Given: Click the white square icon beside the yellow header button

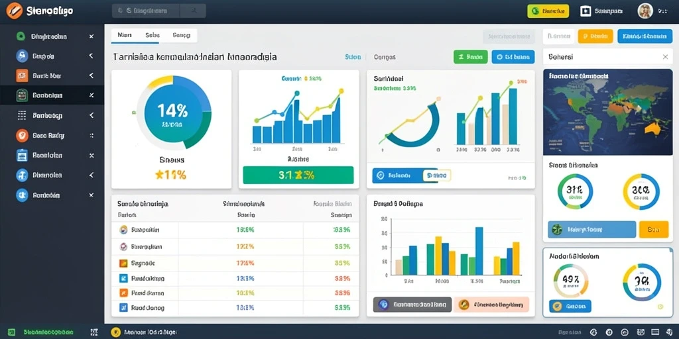Looking at the screenshot, I should click(586, 11).
